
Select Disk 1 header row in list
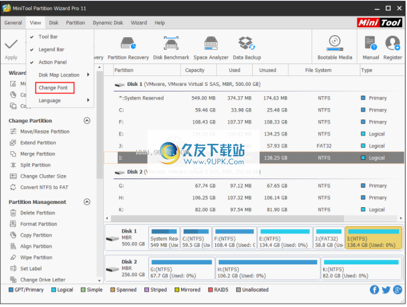click(259, 84)
